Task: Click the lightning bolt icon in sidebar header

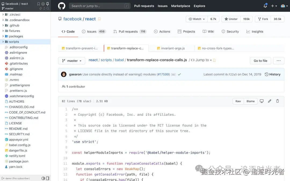Action: pyautogui.click(x=41, y=9)
